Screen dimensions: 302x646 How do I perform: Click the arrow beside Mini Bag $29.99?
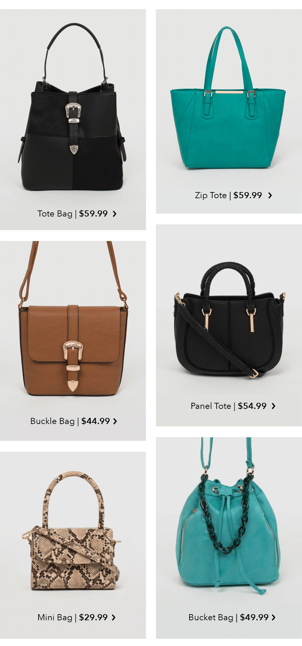point(113,617)
